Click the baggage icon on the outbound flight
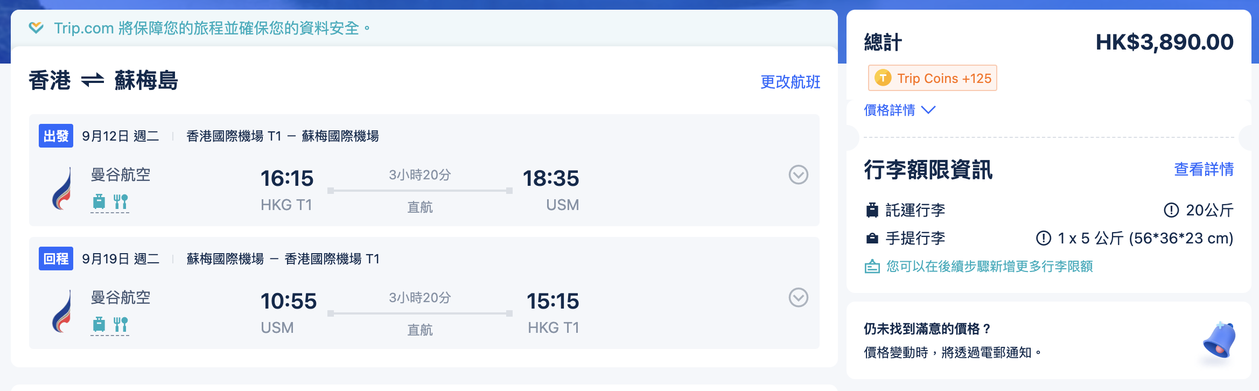The image size is (1259, 391). 99,201
